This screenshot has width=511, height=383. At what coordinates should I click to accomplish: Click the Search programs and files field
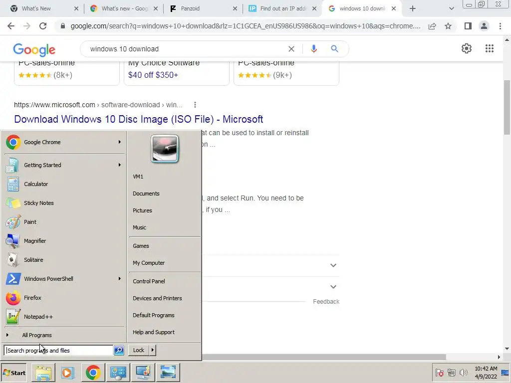(59, 351)
